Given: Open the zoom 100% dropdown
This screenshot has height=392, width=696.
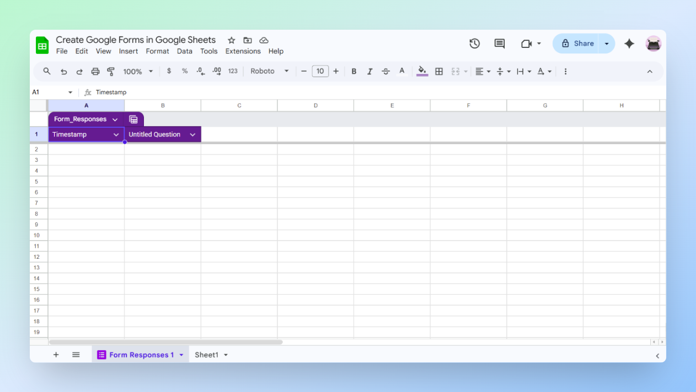Looking at the screenshot, I should [x=138, y=71].
